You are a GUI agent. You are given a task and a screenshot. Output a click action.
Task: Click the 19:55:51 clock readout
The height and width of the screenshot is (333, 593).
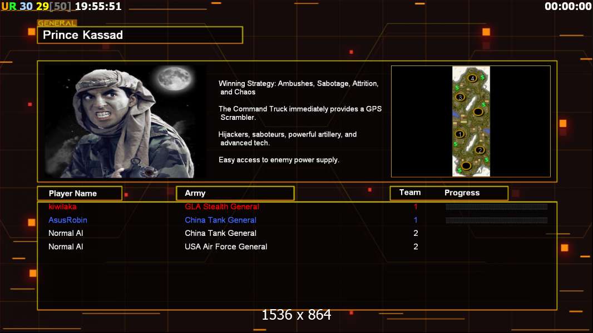click(x=98, y=7)
